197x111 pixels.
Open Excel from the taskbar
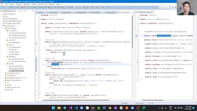[x=144, y=108]
